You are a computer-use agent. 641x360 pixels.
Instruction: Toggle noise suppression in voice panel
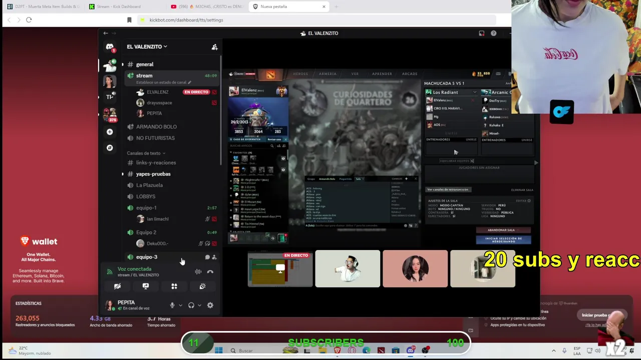198,272
